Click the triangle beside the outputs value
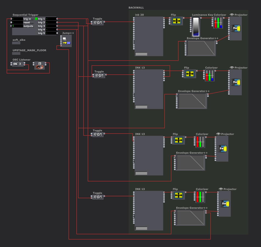This screenshot has width=261, height=247. point(11,26)
